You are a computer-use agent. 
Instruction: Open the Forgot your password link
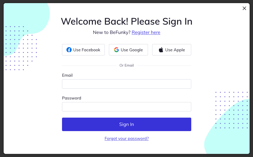(127, 139)
